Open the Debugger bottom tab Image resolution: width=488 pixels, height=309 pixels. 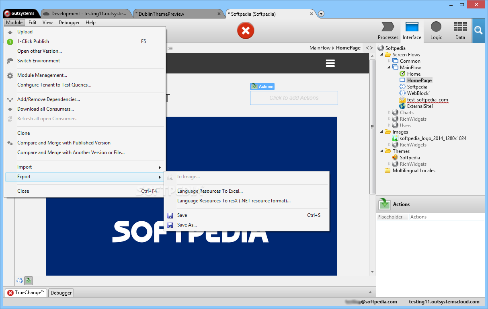coord(61,293)
